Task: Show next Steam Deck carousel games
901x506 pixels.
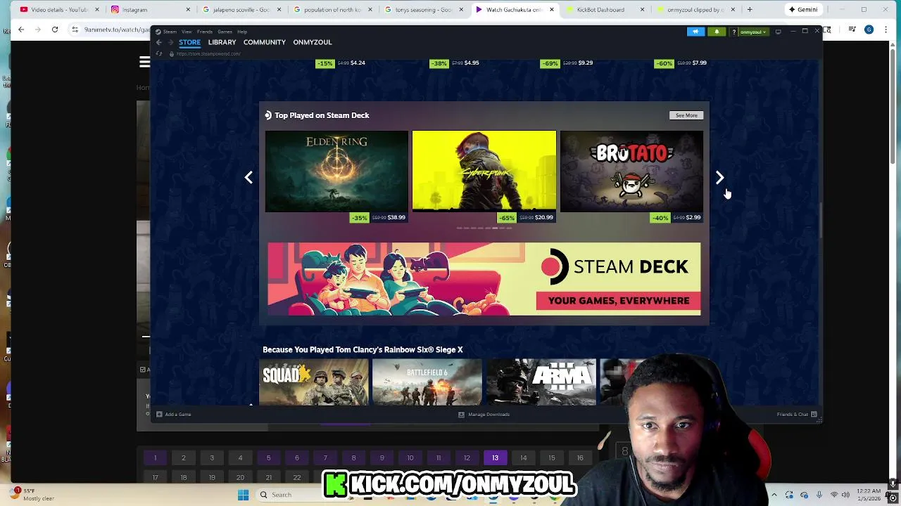Action: [x=719, y=177]
